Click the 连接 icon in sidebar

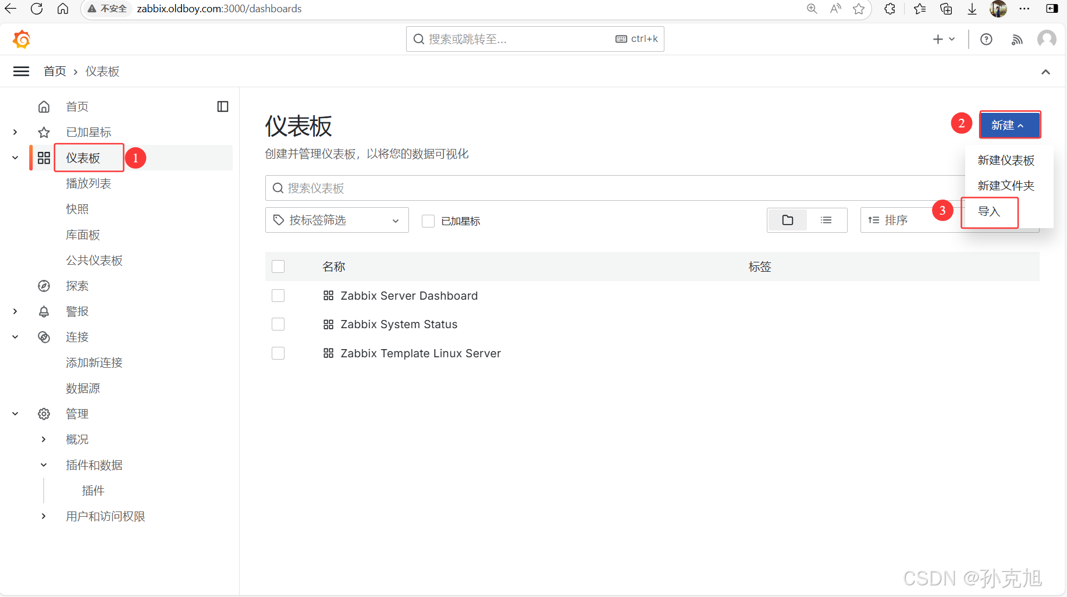pos(44,337)
